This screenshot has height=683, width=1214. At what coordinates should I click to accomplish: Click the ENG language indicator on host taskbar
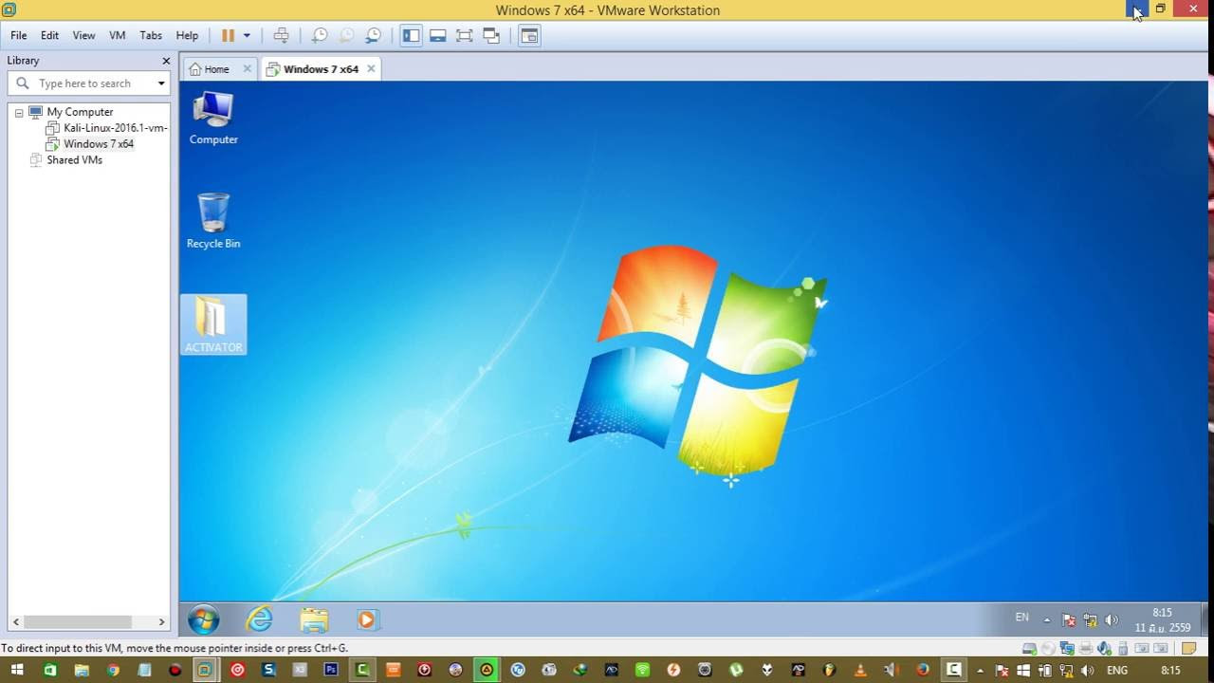(x=1117, y=670)
